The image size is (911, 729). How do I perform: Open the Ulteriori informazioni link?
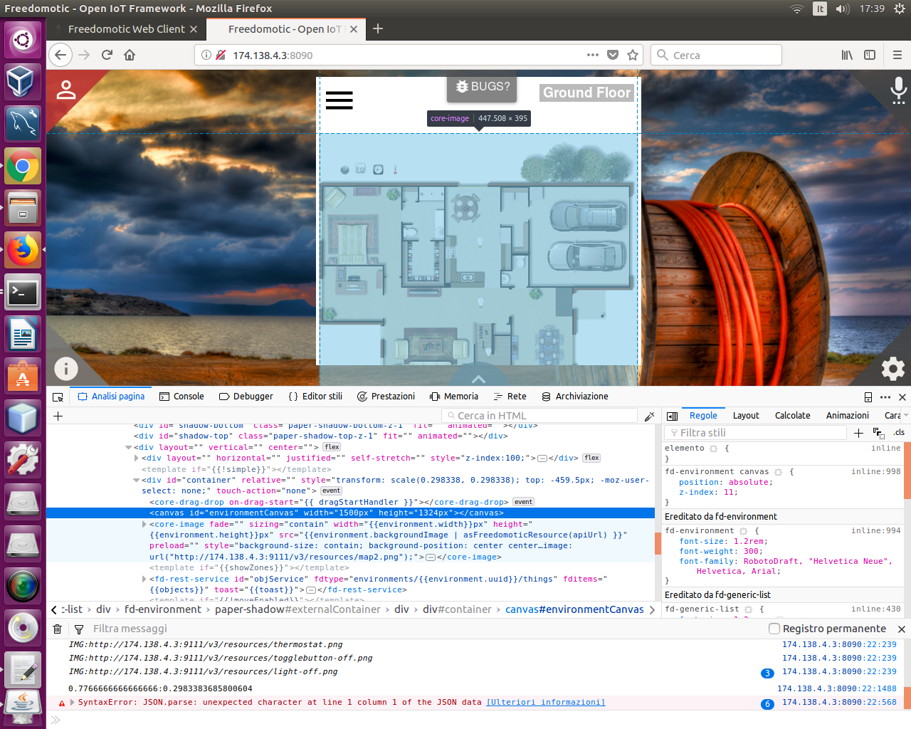pyautogui.click(x=546, y=703)
